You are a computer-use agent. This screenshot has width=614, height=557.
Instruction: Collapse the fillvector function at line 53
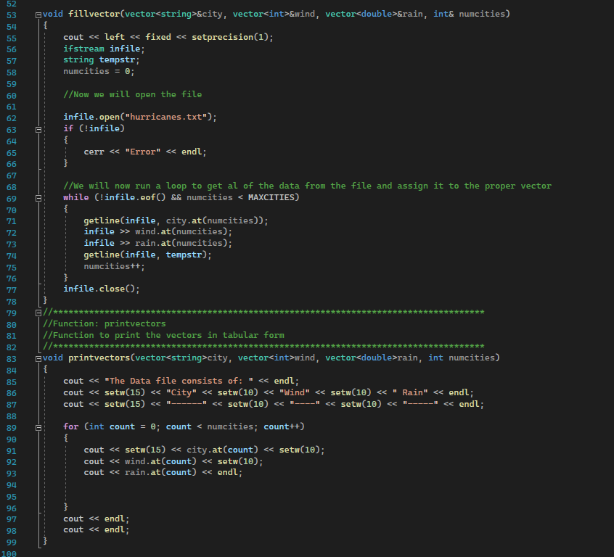(38, 15)
